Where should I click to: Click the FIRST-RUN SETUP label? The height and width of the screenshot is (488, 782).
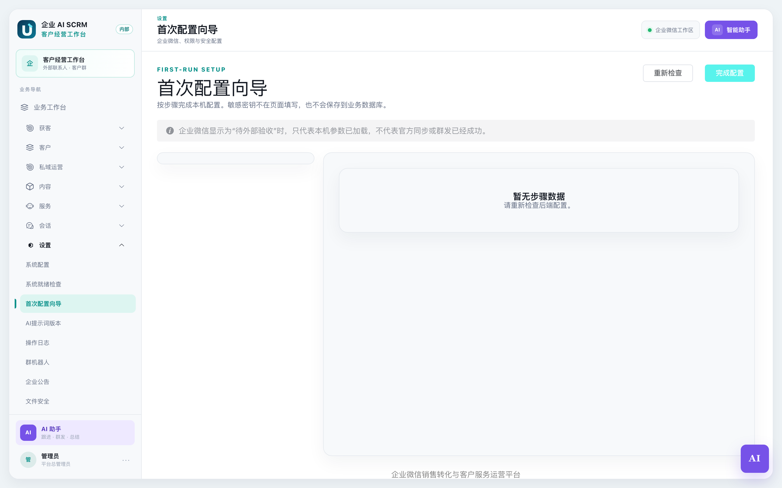[x=191, y=70]
